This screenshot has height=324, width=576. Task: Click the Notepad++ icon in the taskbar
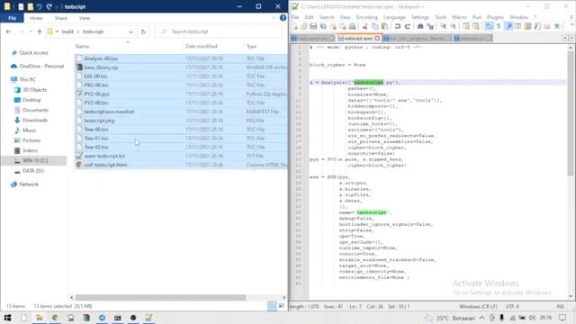pos(148,318)
